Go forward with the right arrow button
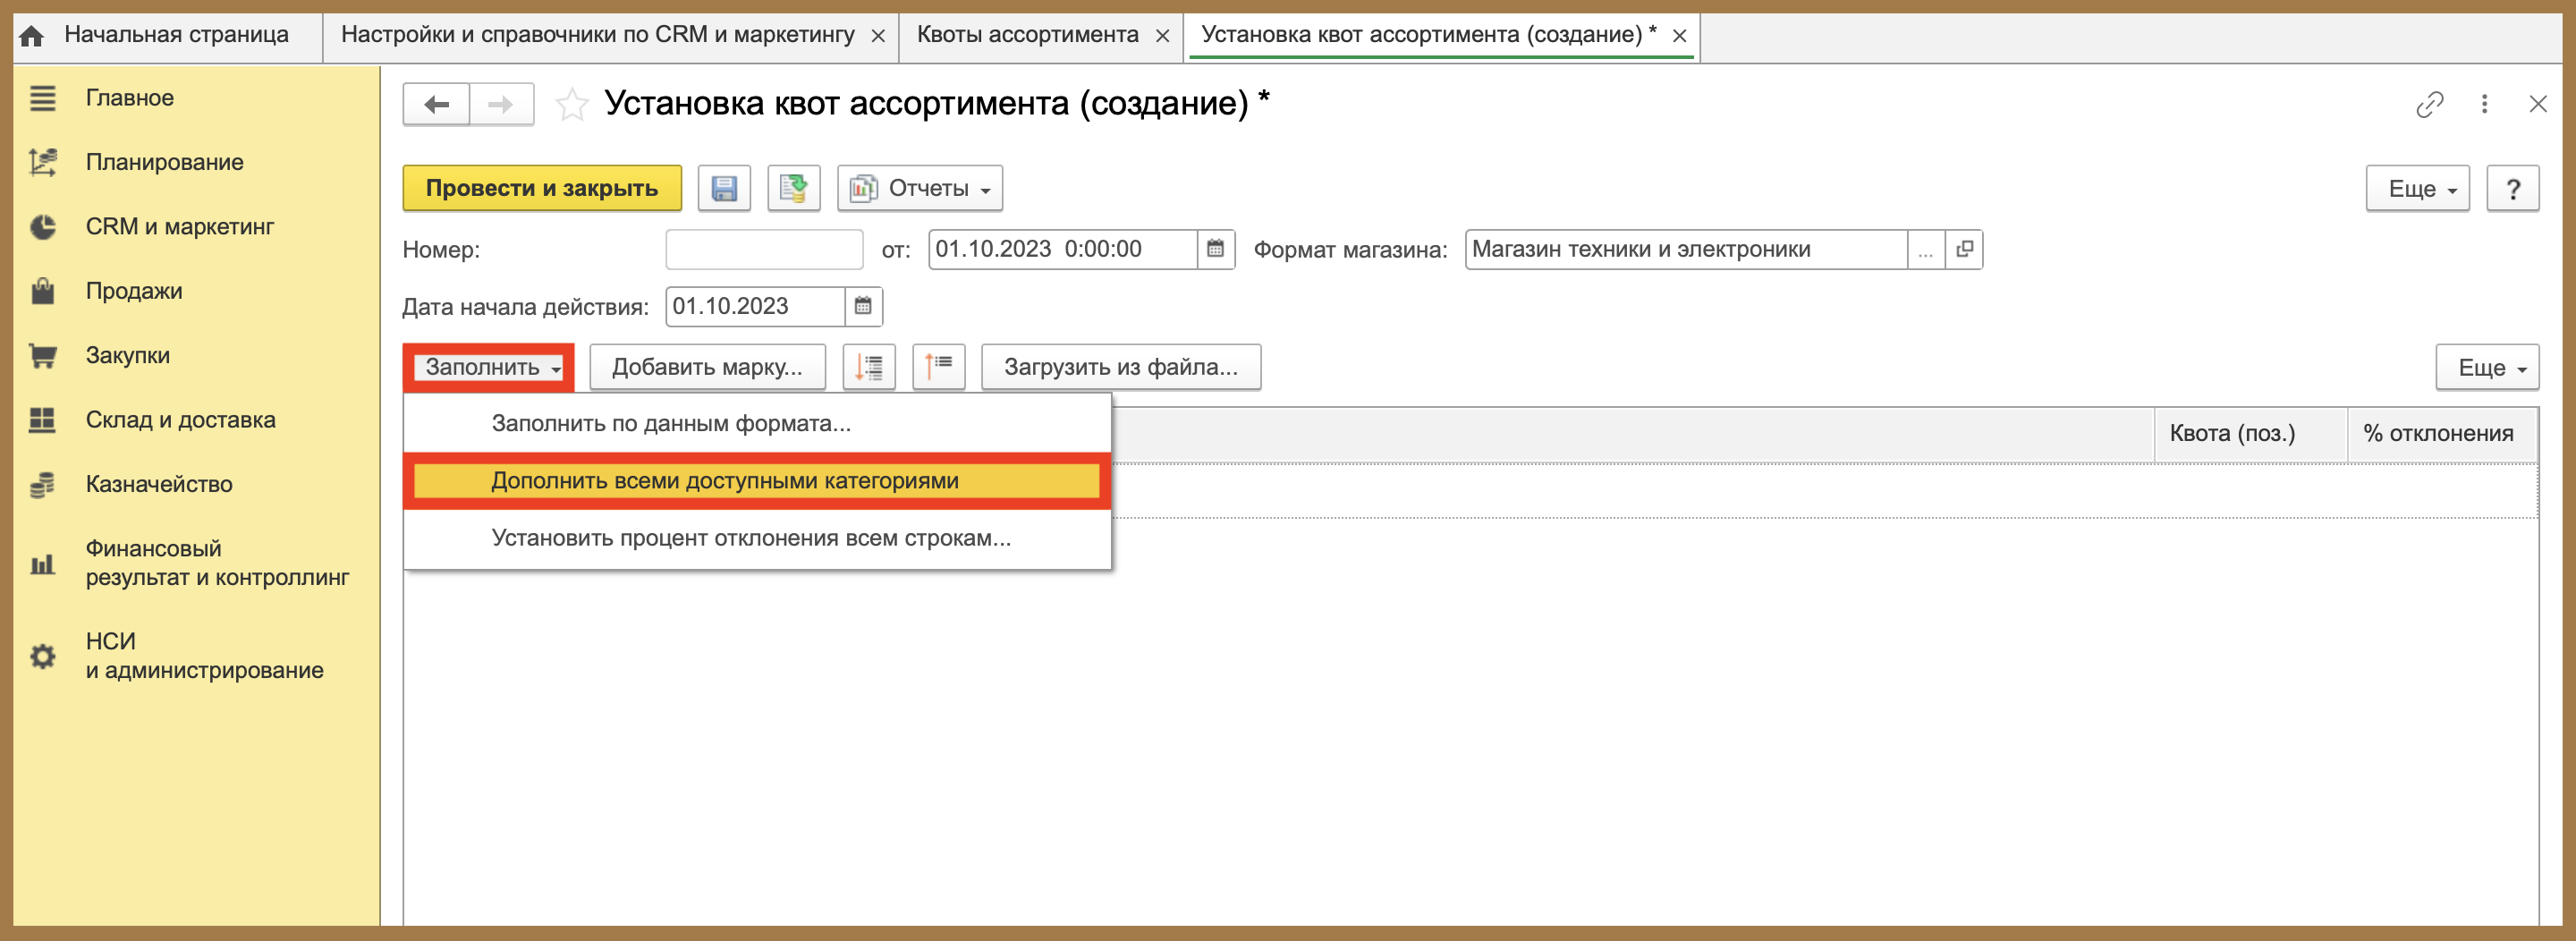This screenshot has height=941, width=2576. click(x=501, y=104)
